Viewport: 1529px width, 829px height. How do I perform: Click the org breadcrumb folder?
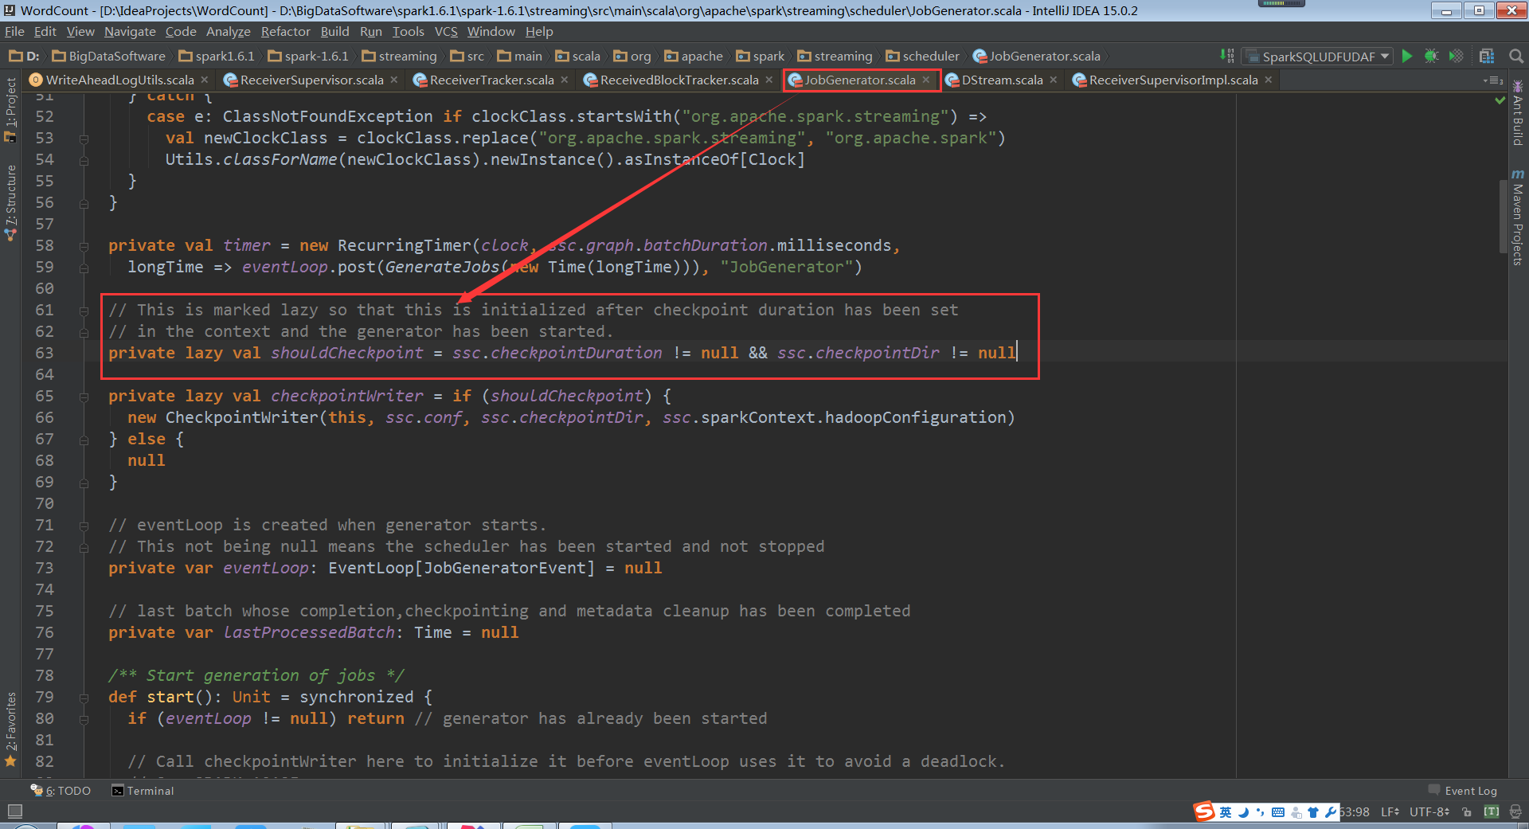632,56
